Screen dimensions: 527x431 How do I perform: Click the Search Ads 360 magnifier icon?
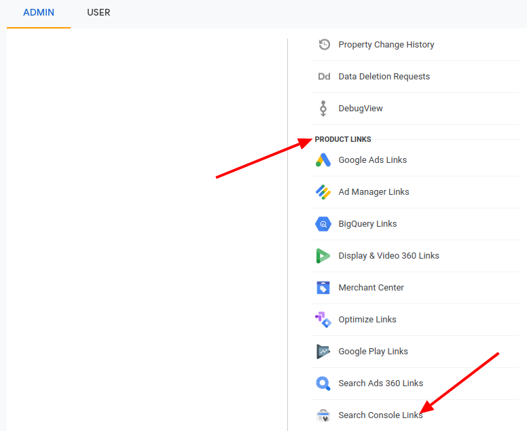[323, 383]
